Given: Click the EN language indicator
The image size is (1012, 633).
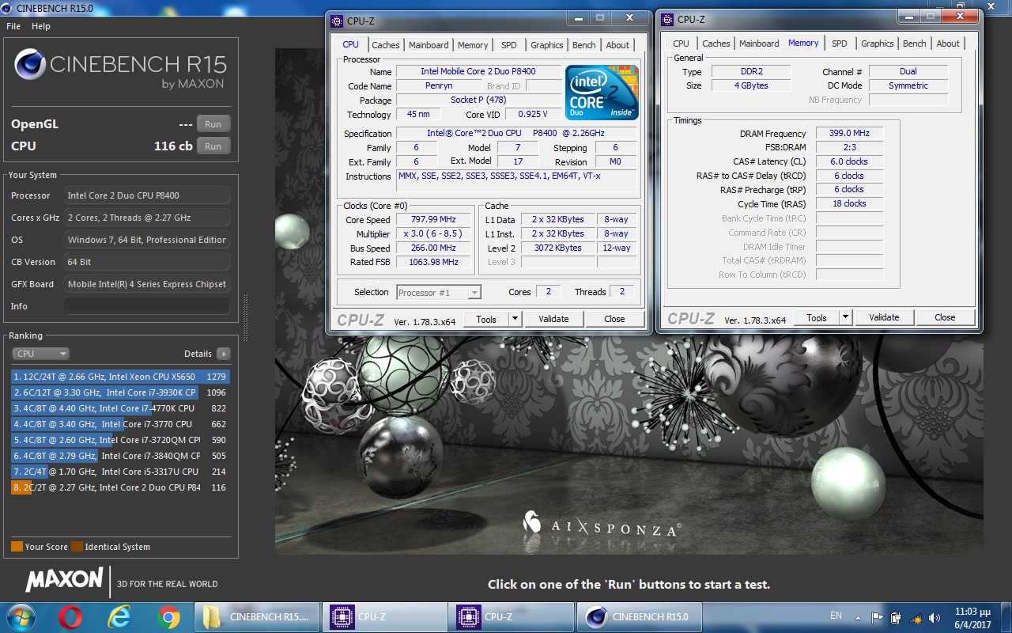Looking at the screenshot, I should (x=836, y=616).
